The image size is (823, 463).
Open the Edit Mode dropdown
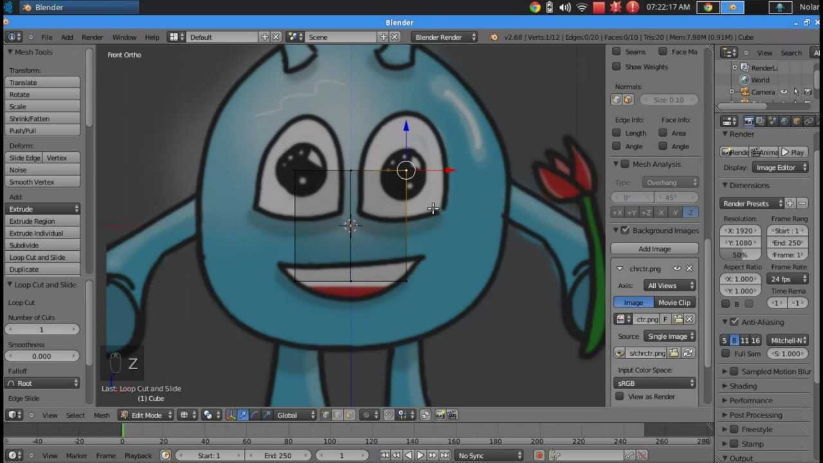coord(145,415)
